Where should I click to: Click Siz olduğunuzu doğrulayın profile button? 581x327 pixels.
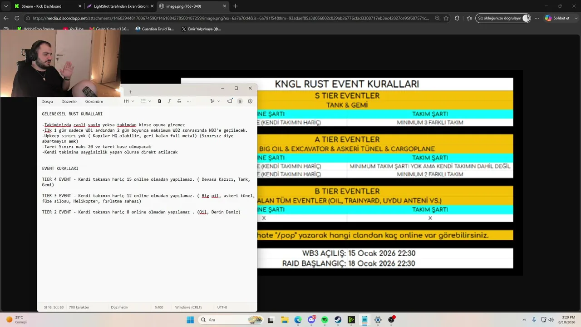503,18
